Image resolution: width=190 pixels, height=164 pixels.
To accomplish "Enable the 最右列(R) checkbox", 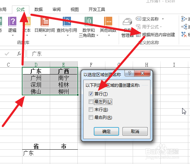I will 91,118.
